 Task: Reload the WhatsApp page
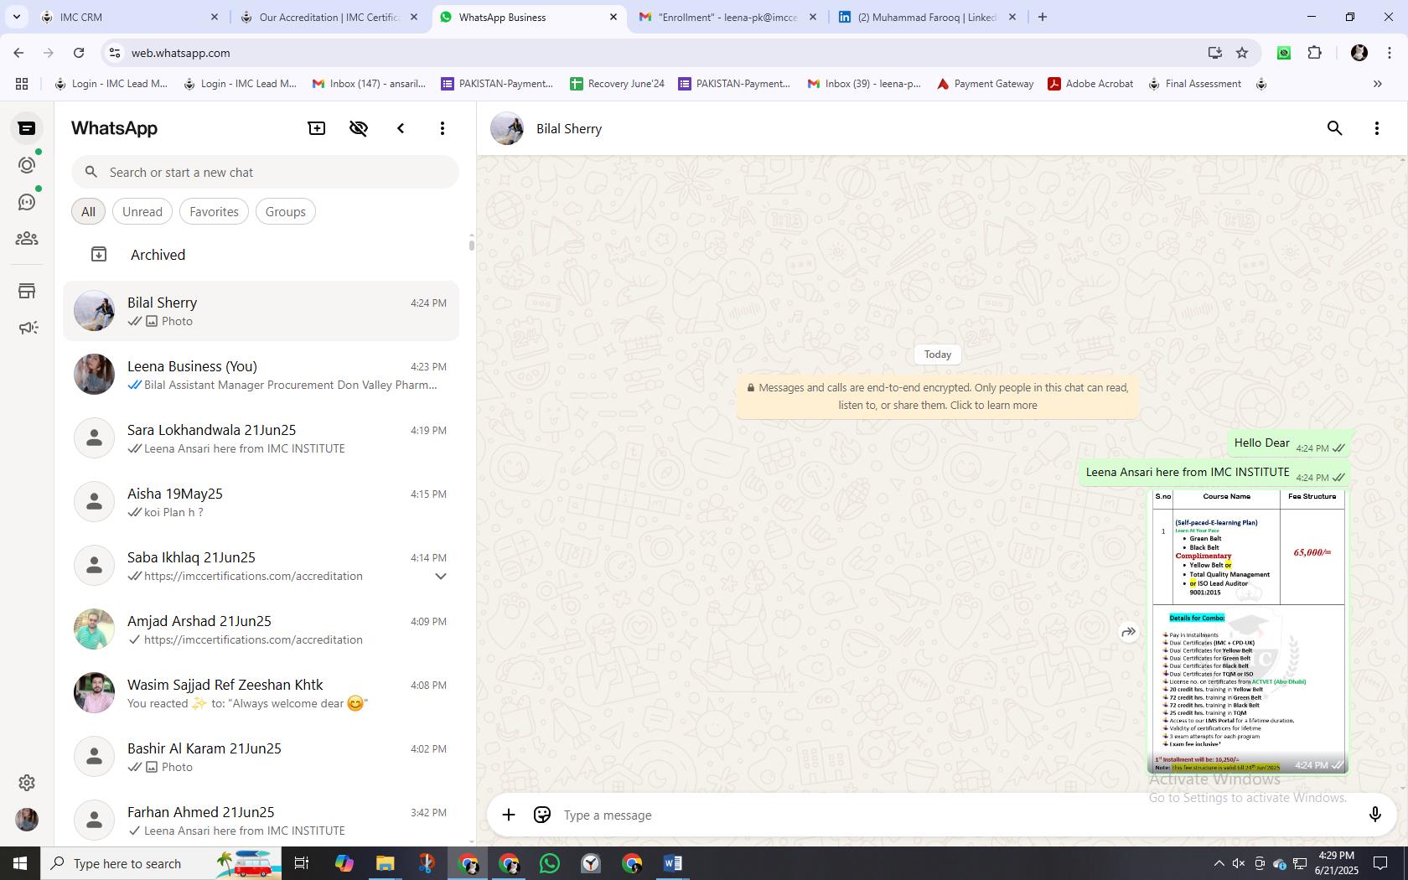point(79,53)
